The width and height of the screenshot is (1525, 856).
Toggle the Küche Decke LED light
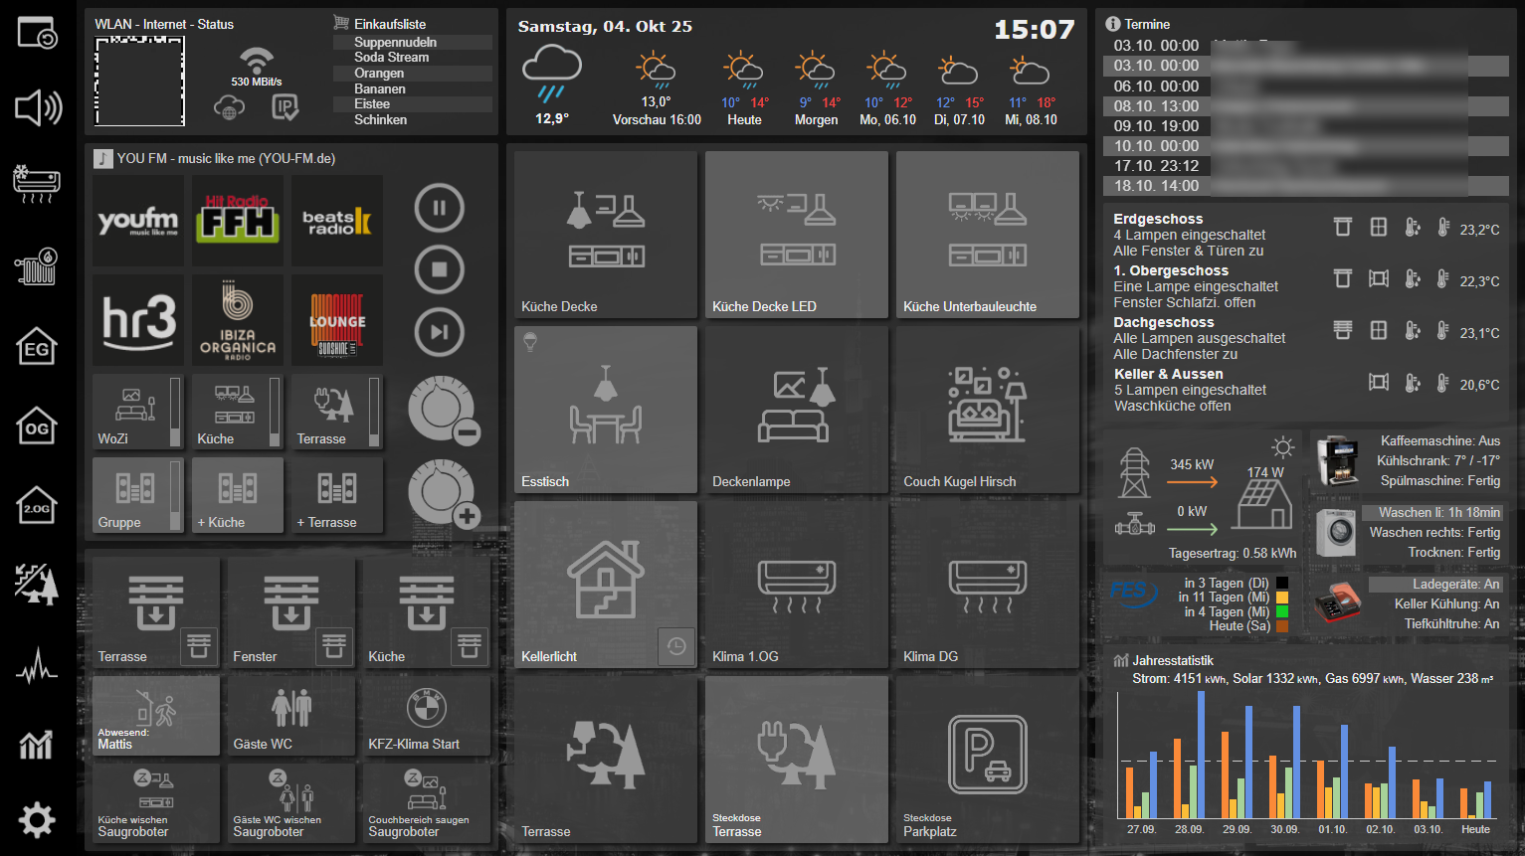(x=796, y=235)
